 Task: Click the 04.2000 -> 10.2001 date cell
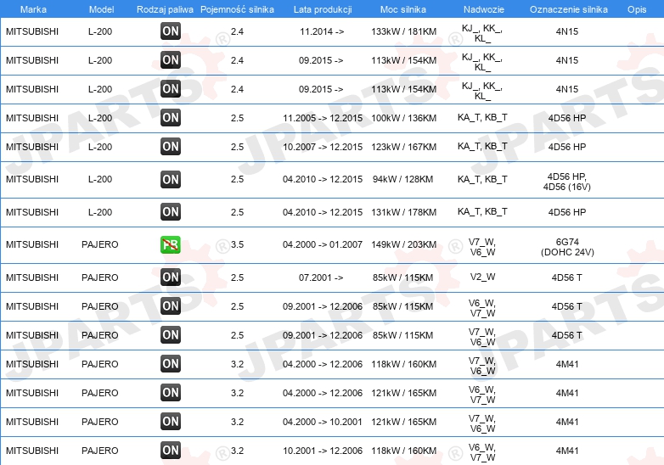point(323,422)
